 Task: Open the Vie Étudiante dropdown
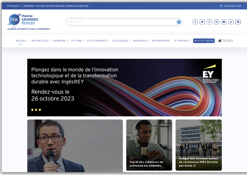click(x=98, y=41)
